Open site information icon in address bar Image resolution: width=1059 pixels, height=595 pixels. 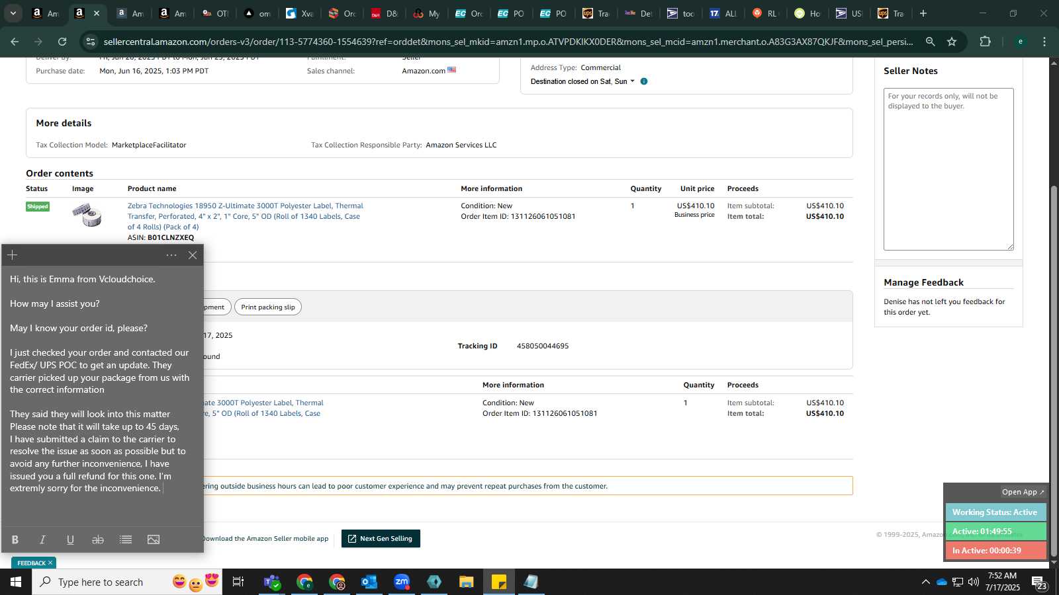(x=91, y=42)
